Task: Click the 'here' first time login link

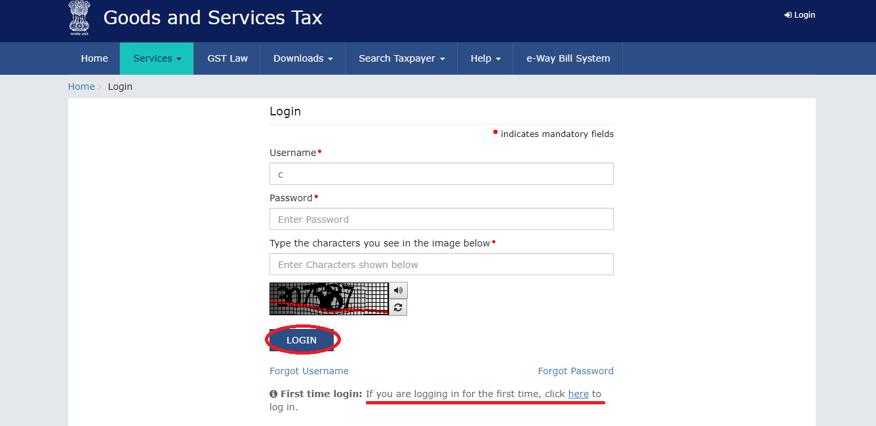Action: tap(578, 394)
